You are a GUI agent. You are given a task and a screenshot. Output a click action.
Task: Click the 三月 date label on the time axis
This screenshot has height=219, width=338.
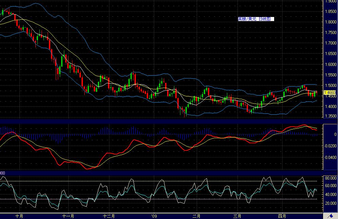237,216
